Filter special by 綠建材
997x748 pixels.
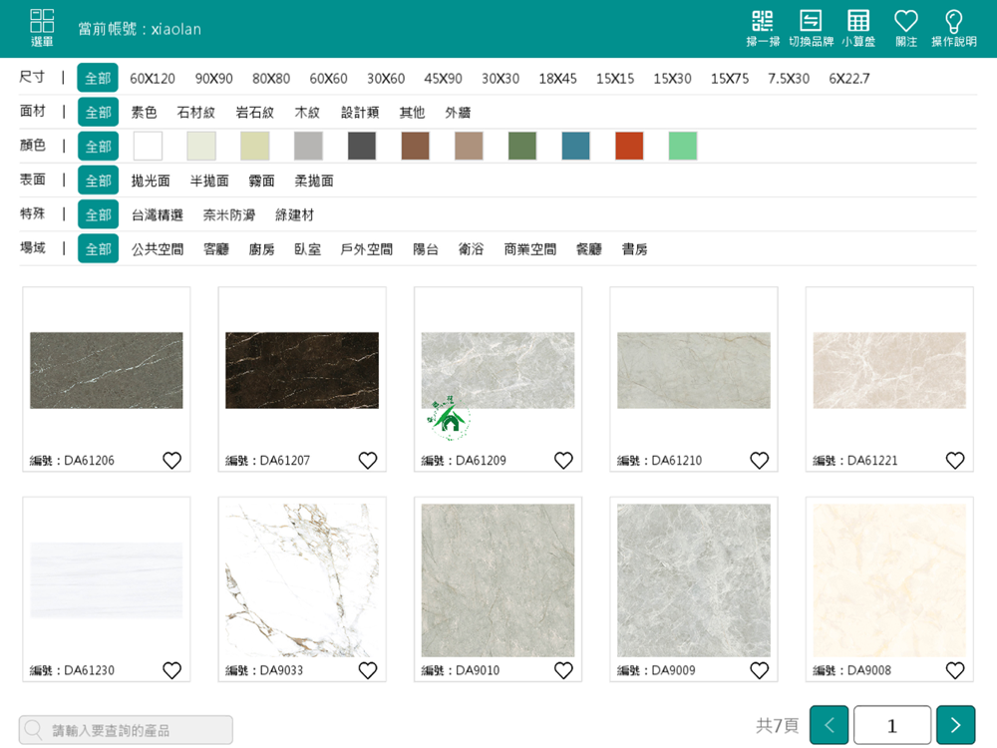pyautogui.click(x=294, y=215)
